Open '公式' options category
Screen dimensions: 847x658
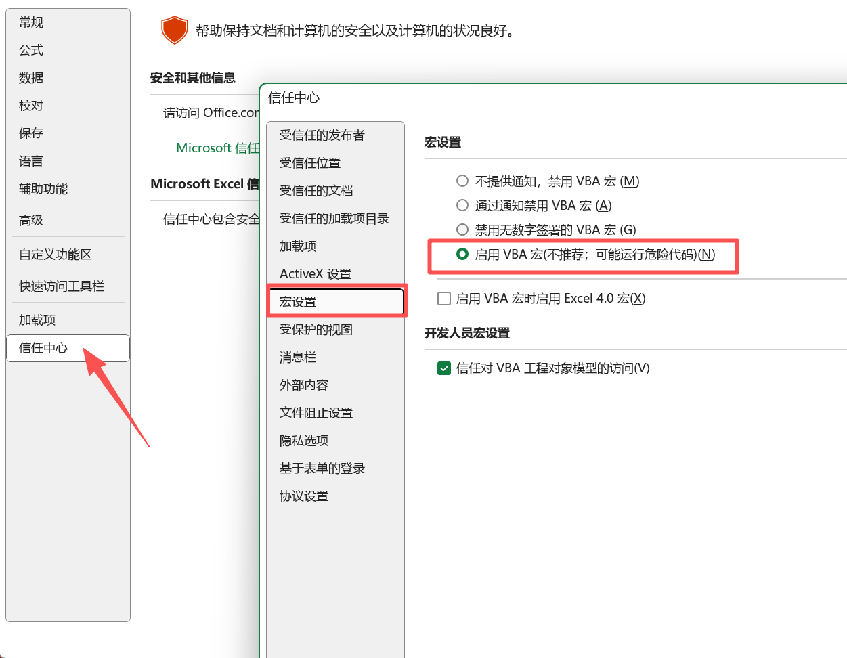[31, 50]
